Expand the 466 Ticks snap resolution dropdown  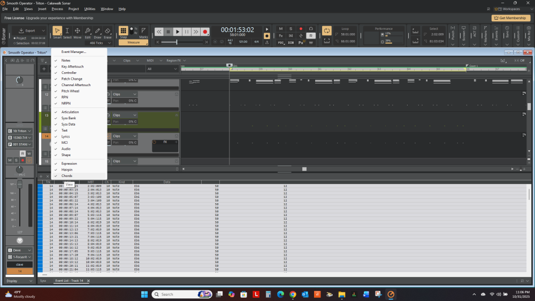(98, 42)
